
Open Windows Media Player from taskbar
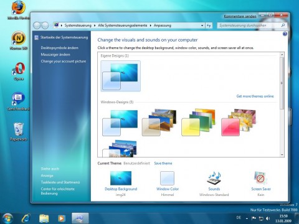61,218
